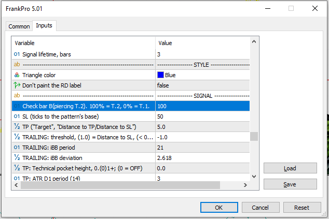Switch to the Common tab
329x219 pixels.
pyautogui.click(x=19, y=26)
